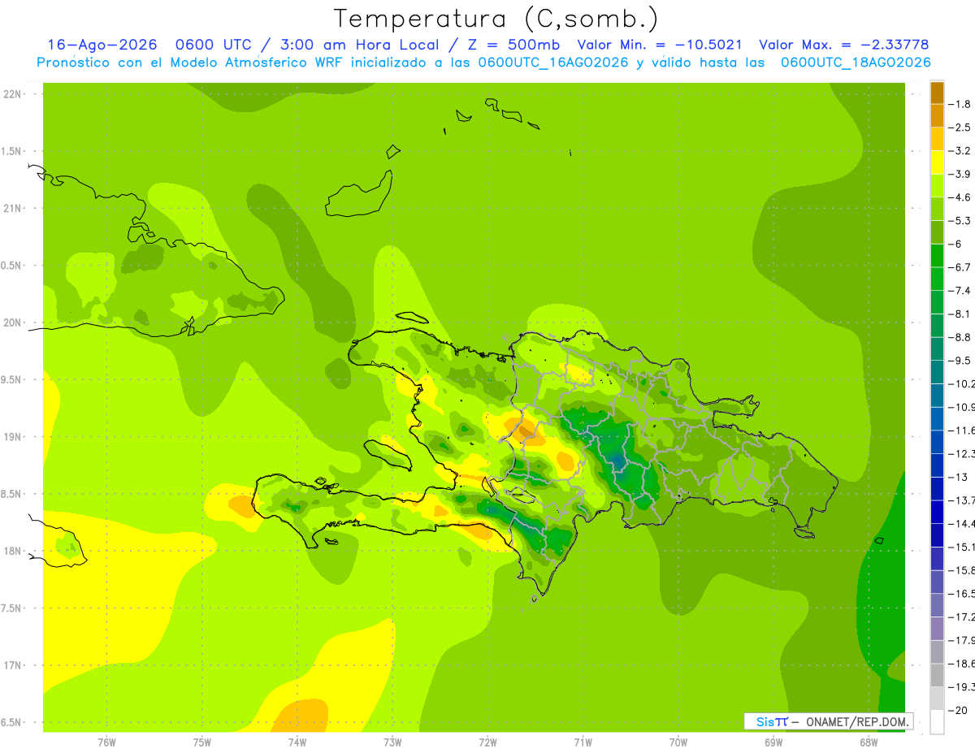Click the title "Temperatura (C,somb.)"

pos(496,18)
